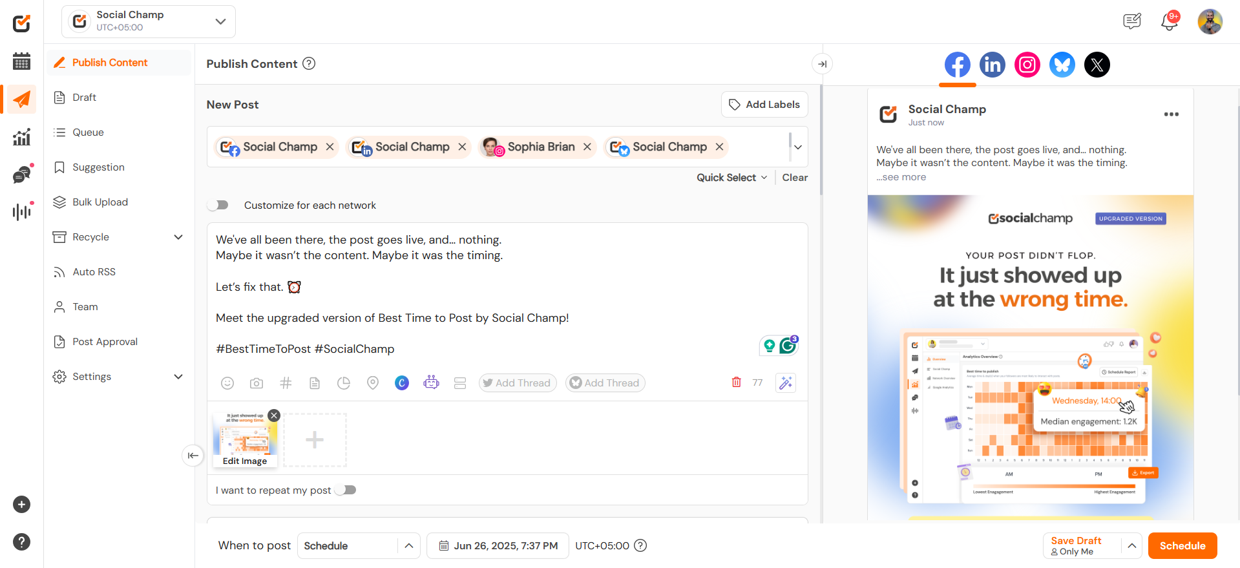Click the Add Labels button

click(x=764, y=105)
